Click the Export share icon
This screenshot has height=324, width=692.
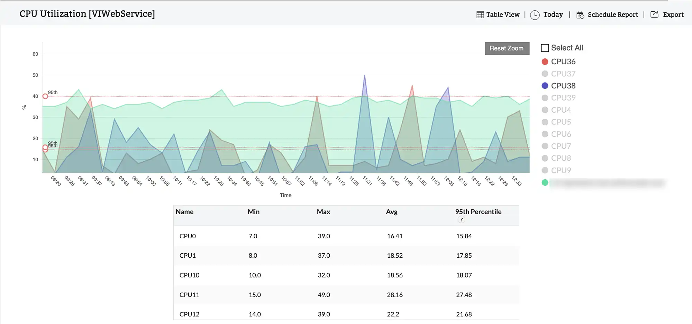pos(654,14)
